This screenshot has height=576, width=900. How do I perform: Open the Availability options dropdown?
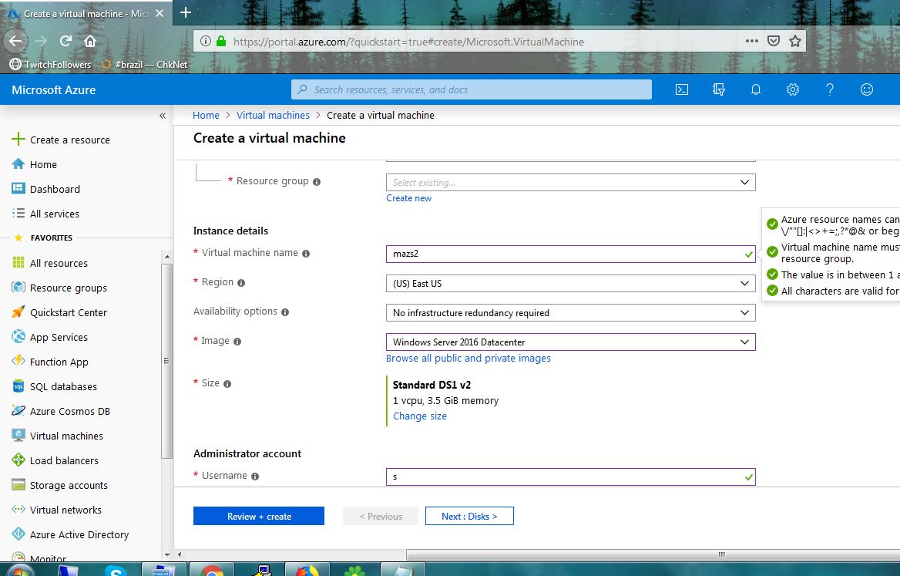pos(570,313)
